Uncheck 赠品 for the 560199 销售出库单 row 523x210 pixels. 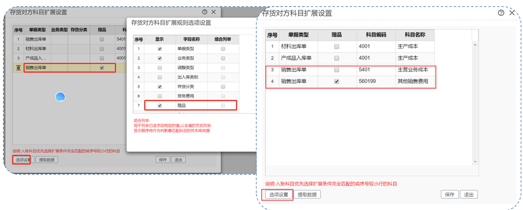(x=337, y=82)
